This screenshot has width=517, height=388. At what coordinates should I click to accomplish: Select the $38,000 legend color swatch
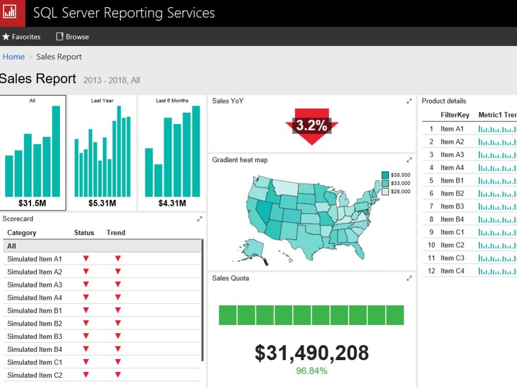(x=384, y=175)
